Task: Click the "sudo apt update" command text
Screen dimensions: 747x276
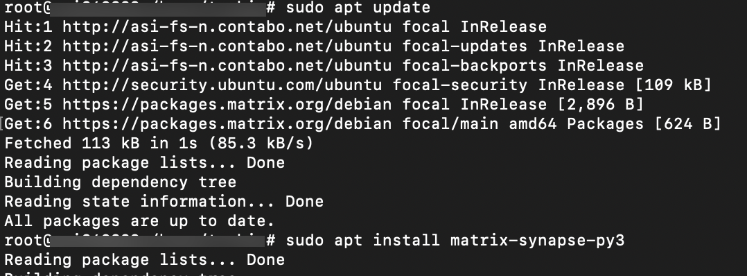Action: [358, 8]
